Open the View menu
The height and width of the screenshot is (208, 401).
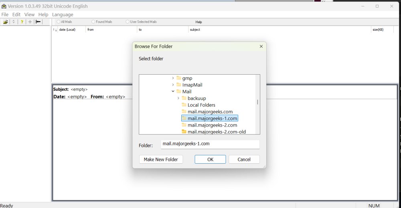point(29,14)
